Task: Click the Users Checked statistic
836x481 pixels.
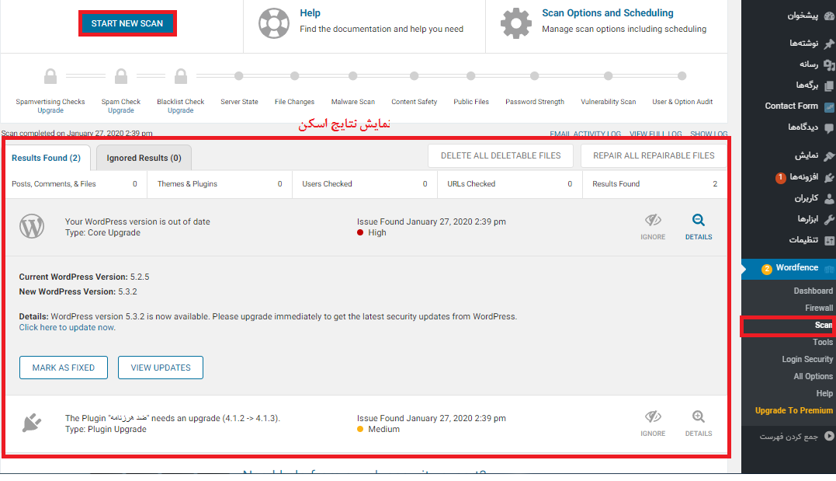Action: 365,184
